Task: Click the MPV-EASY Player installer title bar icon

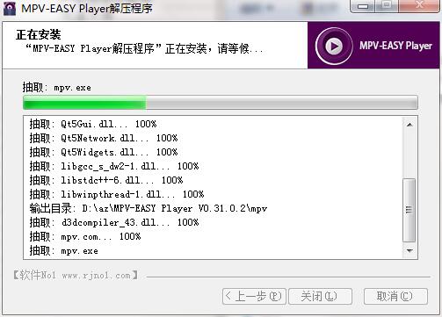Action: 10,8
